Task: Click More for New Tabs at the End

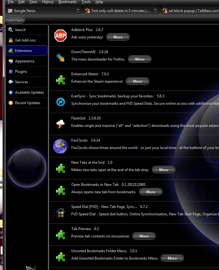Action: (x=164, y=170)
